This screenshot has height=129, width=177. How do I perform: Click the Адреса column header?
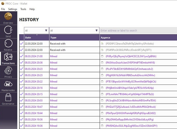pyautogui.click(x=138, y=37)
